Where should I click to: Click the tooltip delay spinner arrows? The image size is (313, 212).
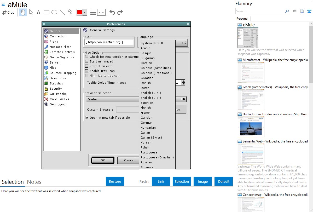coord(183,82)
